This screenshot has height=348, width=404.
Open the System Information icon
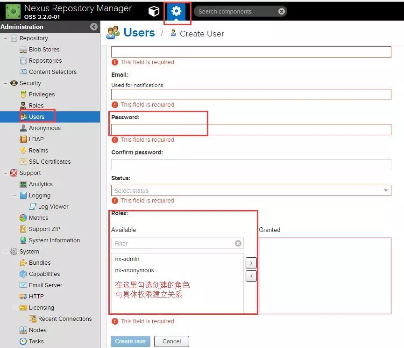click(x=23, y=240)
